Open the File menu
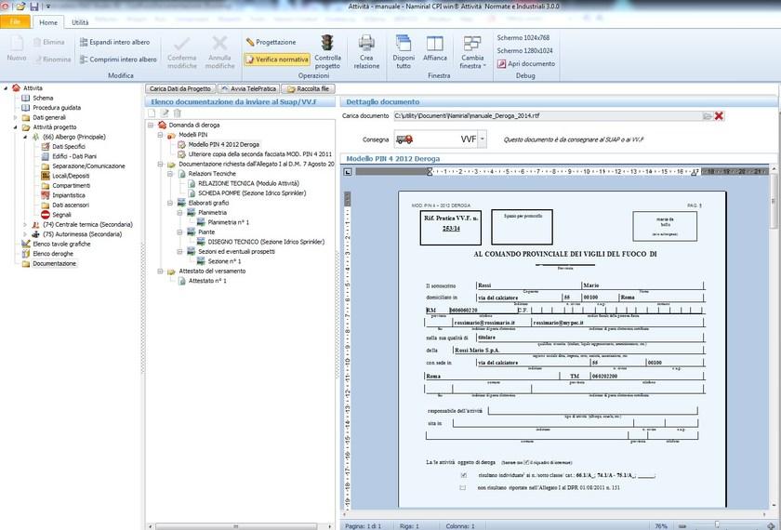The width and height of the screenshot is (781, 530). 17,20
